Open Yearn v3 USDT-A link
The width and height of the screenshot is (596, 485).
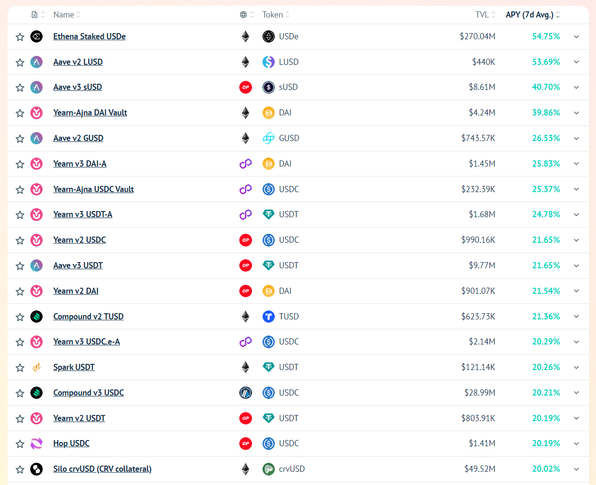coord(83,214)
